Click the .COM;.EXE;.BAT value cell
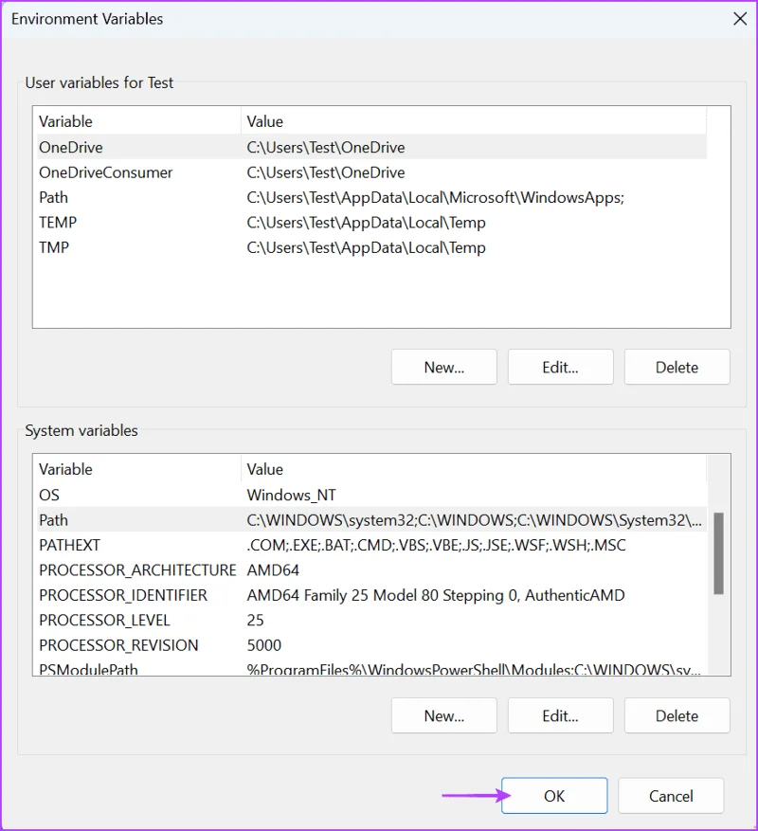 coord(436,545)
